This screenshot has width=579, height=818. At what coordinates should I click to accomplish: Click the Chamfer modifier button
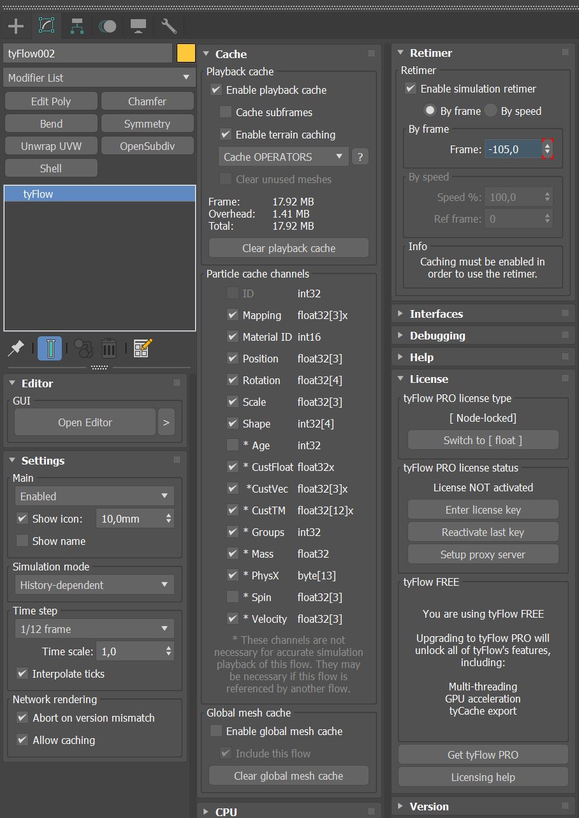[x=147, y=101]
